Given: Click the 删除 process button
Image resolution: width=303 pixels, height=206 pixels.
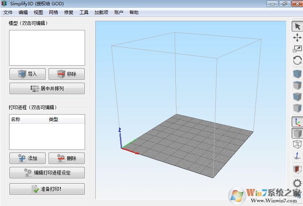Looking at the screenshot, I should (66, 158).
